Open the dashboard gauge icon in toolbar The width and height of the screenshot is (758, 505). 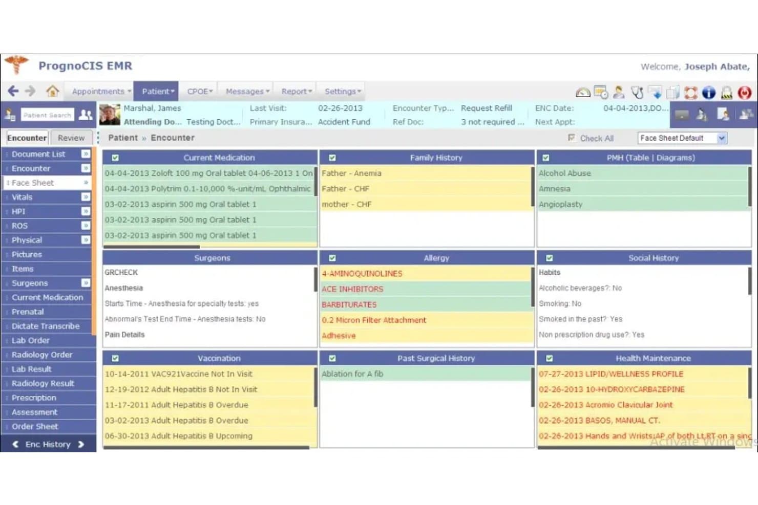[583, 93]
